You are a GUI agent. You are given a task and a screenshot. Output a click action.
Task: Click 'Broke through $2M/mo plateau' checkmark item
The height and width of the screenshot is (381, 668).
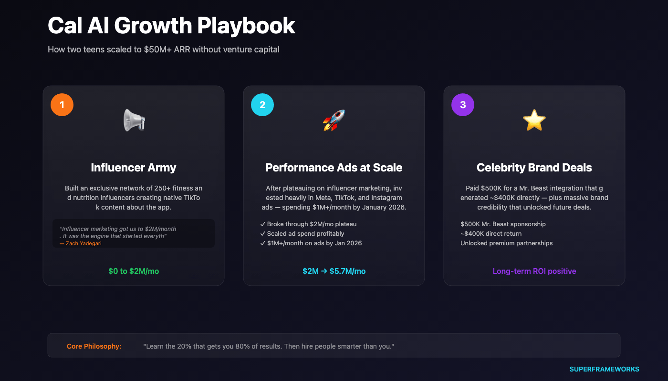pos(308,224)
